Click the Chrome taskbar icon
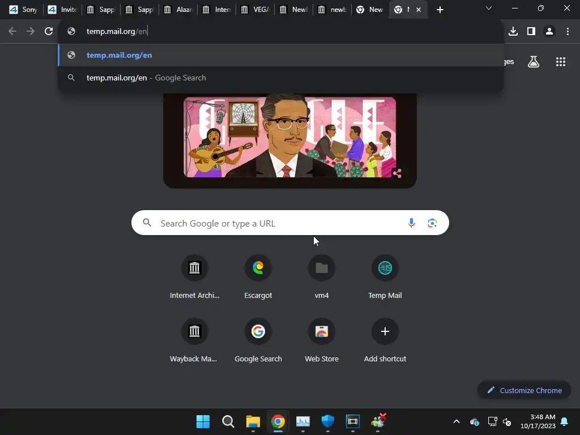 click(278, 421)
